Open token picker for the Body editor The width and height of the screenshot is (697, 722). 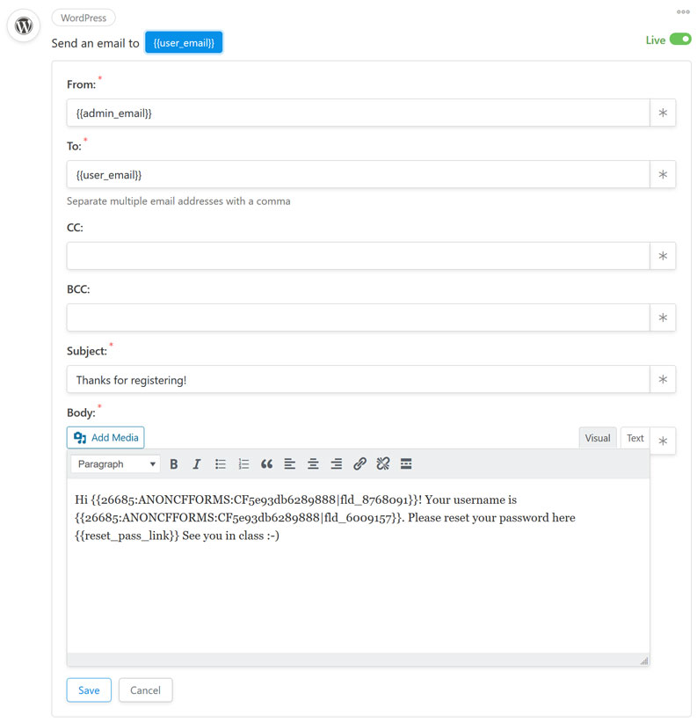tap(663, 441)
